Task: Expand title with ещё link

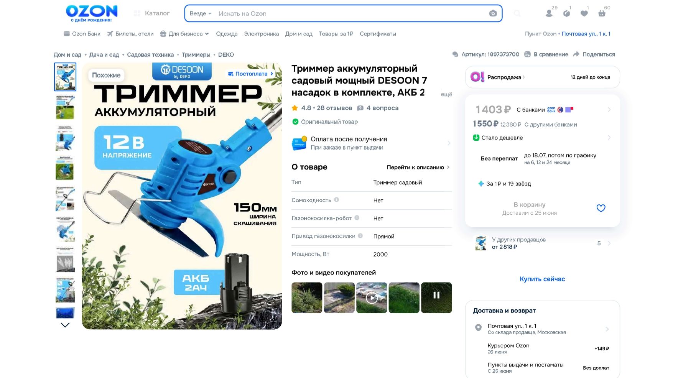Action: (x=446, y=94)
